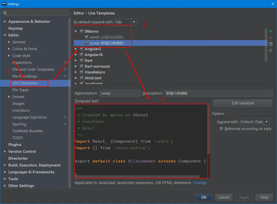This screenshot has height=204, width=277.
Task: Click the Abbreviation field containing newjs
Action: coord(120,93)
